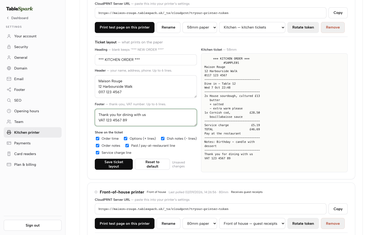Click the Opening hours clock icon
Image resolution: width=377 pixels, height=235 pixels.
pos(9,111)
